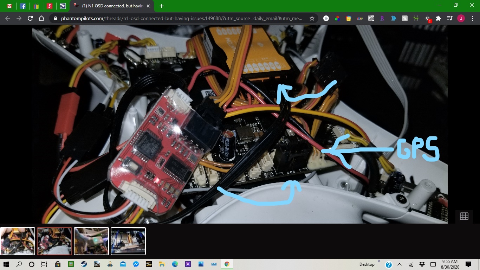Open the J profile avatar
Image resolution: width=480 pixels, height=270 pixels.
pos(461,18)
